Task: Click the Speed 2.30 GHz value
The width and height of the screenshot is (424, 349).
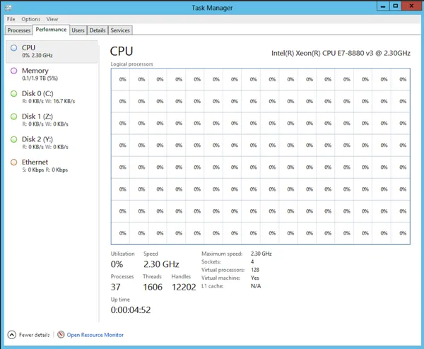Action: coord(161,264)
